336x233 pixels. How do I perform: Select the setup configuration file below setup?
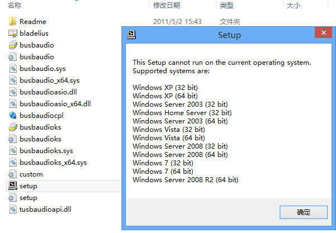pos(28,198)
